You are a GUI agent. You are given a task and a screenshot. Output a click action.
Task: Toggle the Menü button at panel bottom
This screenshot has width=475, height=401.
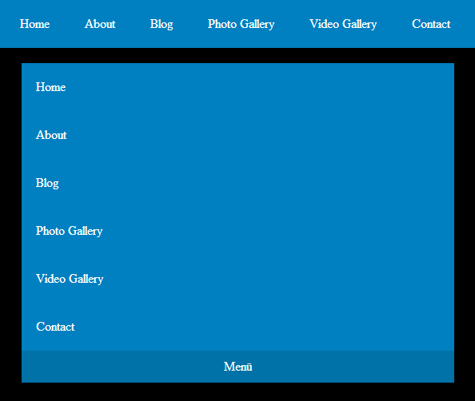tap(237, 367)
